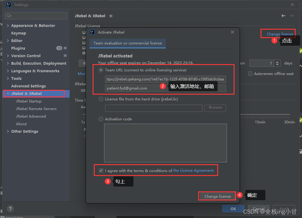302x218 pixels.
Task: Close the Activate JRebel dialog
Action: [232, 32]
